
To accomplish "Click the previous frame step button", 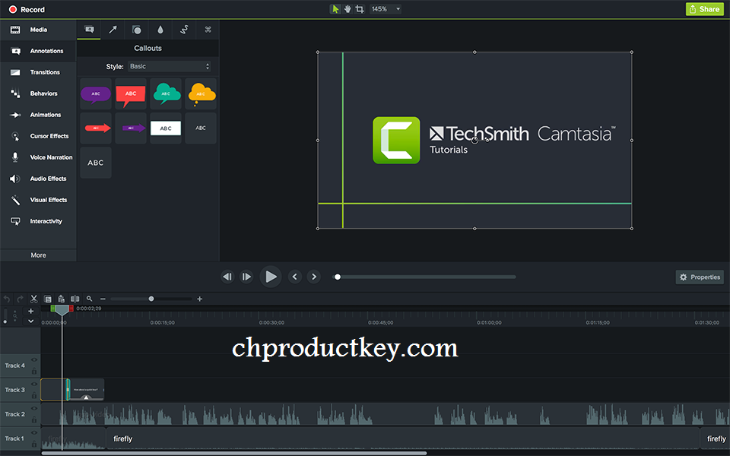I will coord(227,277).
